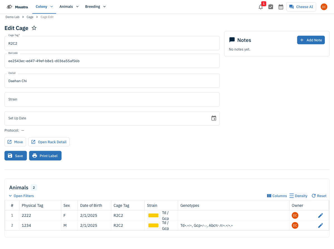The width and height of the screenshot is (334, 249).
Task: Expand the Animals menu
Action: coord(69,7)
